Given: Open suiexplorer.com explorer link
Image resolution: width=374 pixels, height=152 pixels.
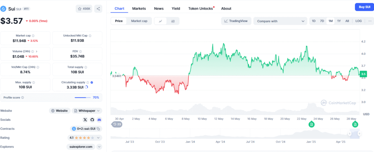Looking at the screenshot, I should [81, 147].
